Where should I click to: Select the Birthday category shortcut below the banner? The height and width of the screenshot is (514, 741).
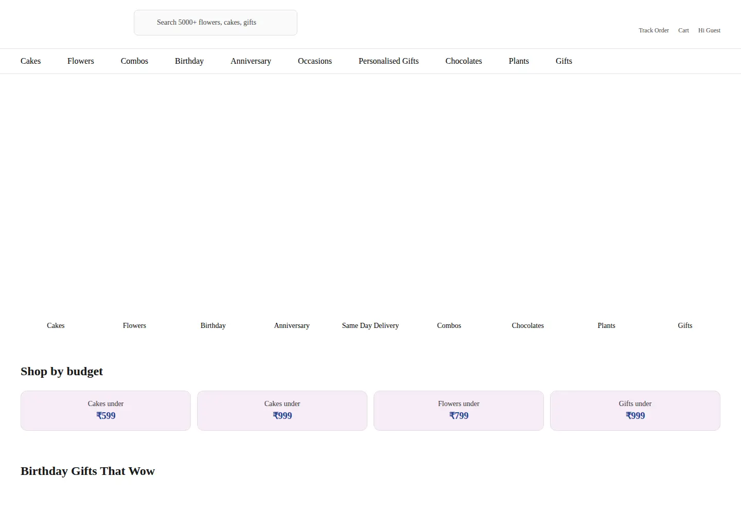tap(213, 325)
